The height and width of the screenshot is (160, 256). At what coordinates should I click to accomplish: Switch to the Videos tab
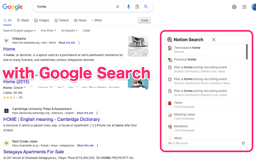(x=62, y=20)
